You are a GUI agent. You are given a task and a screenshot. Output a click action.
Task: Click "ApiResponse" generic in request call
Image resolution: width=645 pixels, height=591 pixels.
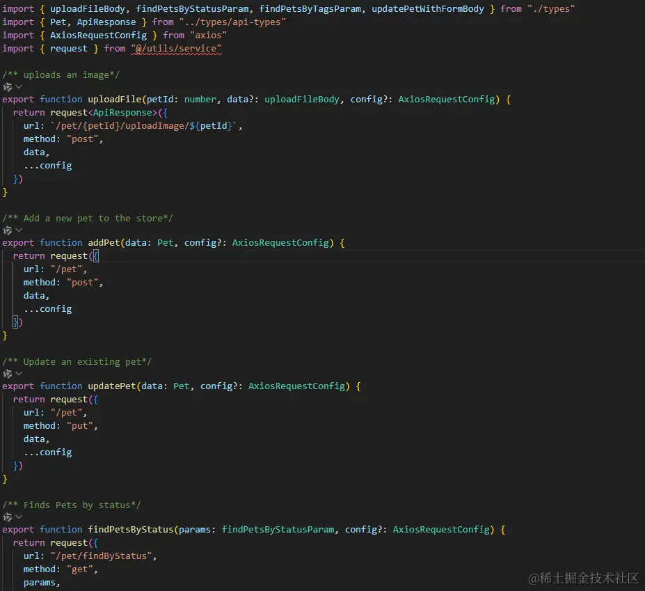122,112
